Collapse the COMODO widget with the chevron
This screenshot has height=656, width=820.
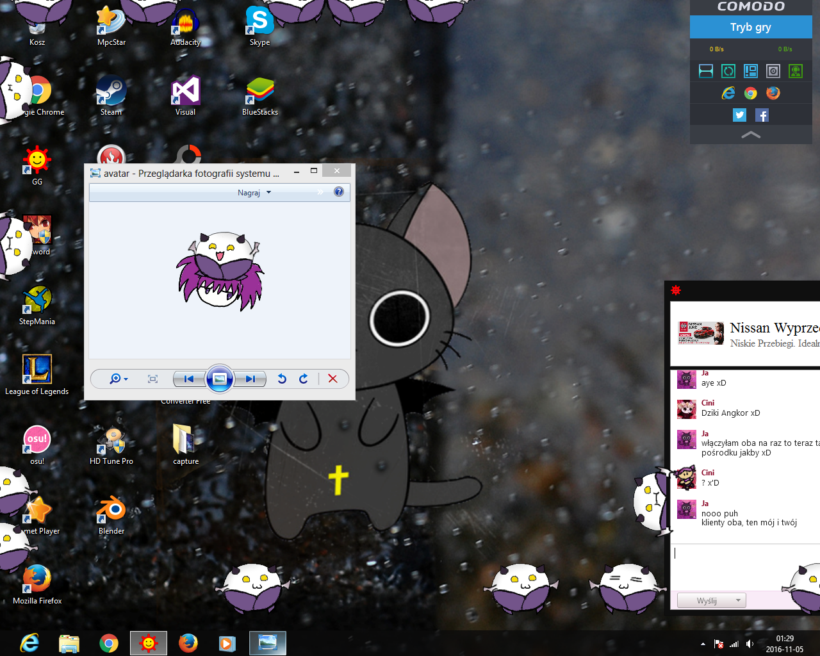pyautogui.click(x=751, y=135)
